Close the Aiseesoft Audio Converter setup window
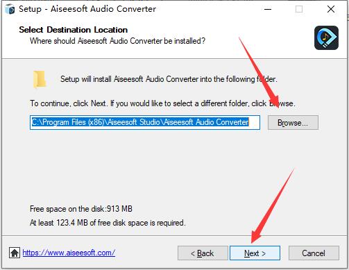 [x=331, y=9]
